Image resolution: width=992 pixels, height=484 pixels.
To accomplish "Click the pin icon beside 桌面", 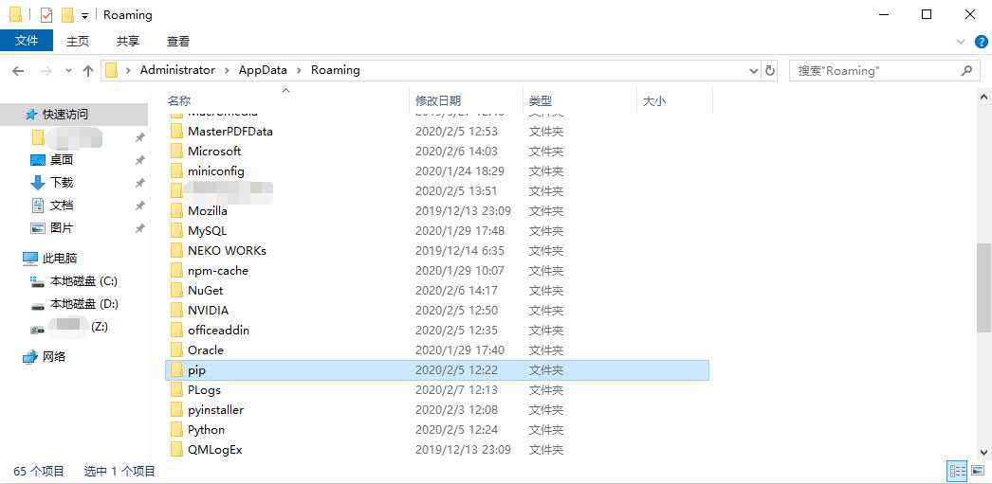I will [x=139, y=160].
